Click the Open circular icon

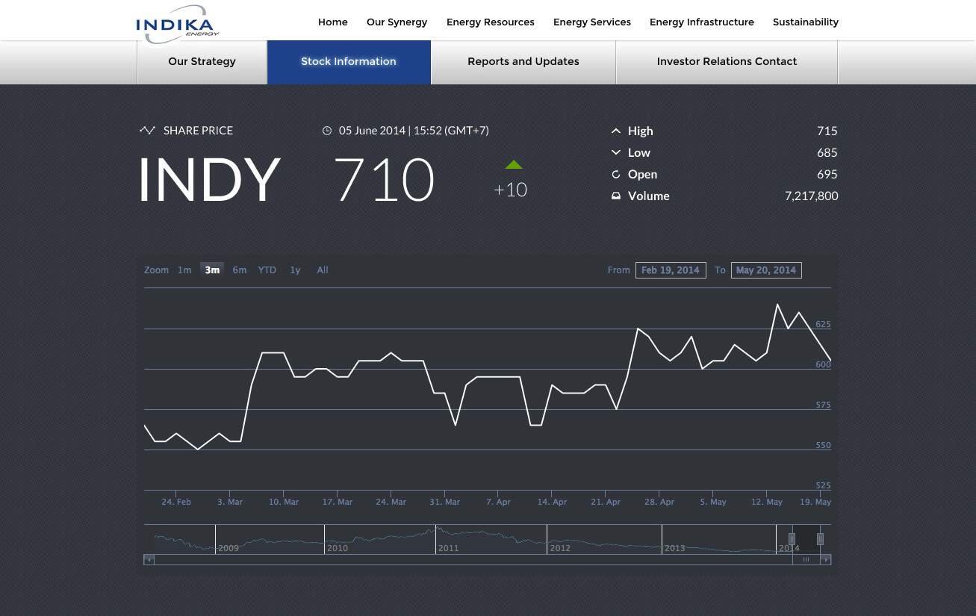point(616,174)
